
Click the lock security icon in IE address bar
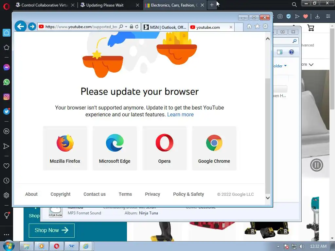coord(132,27)
